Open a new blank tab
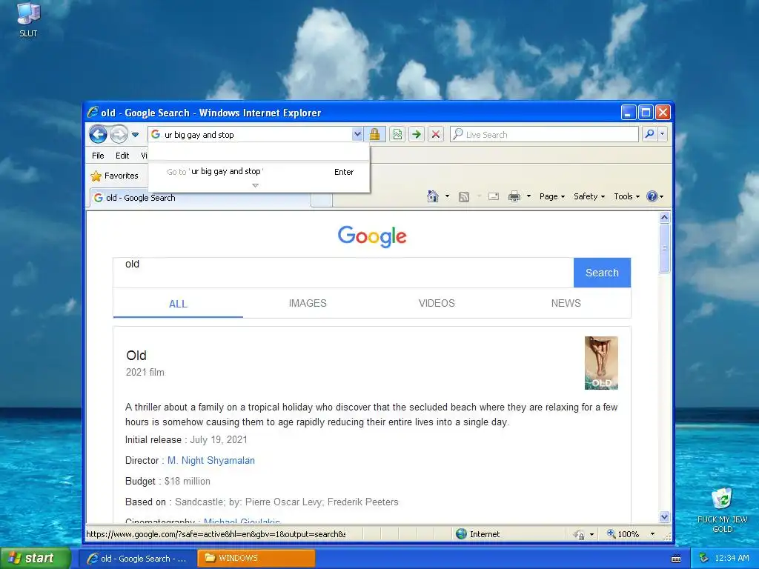Screen dimensions: 759x569 pyautogui.click(x=322, y=199)
